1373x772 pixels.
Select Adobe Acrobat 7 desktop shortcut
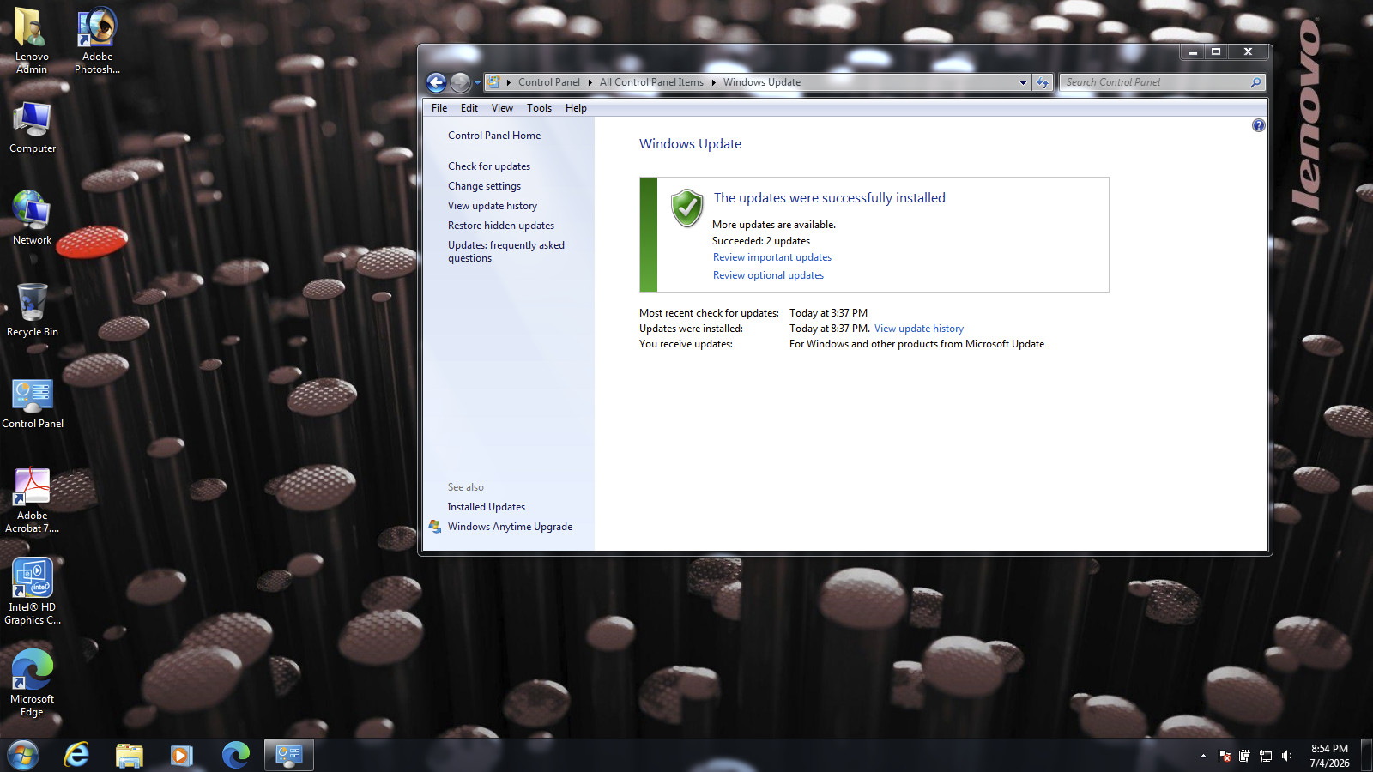[33, 500]
